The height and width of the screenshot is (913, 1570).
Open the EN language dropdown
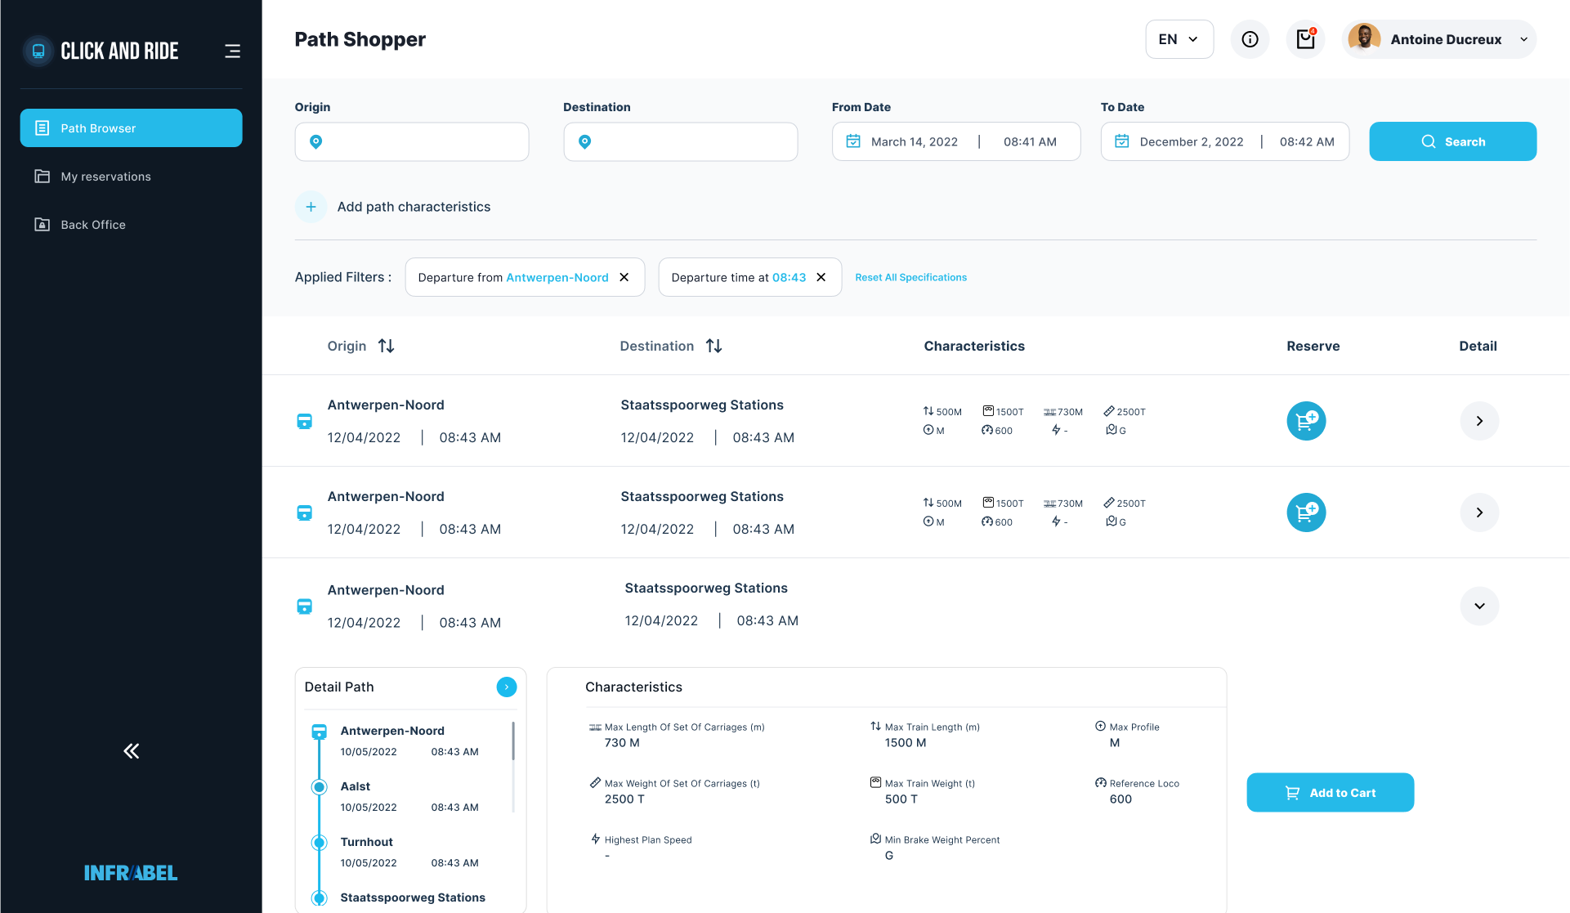click(x=1179, y=39)
